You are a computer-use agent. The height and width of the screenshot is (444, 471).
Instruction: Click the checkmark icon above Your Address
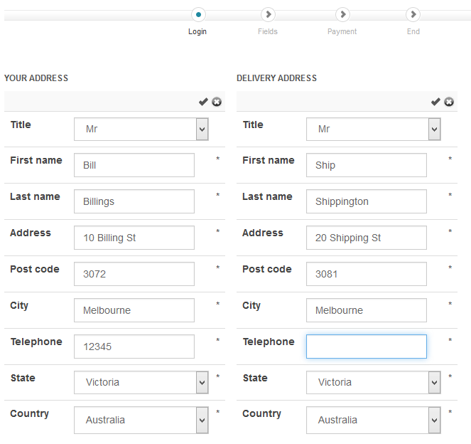tap(203, 102)
